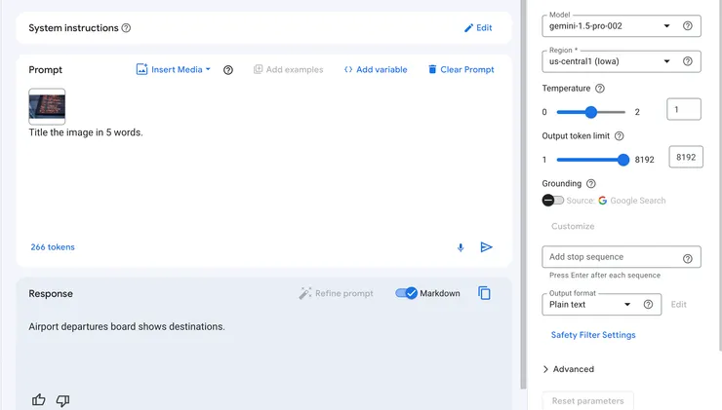Click the Grounding help icon
722x410 pixels.
590,184
